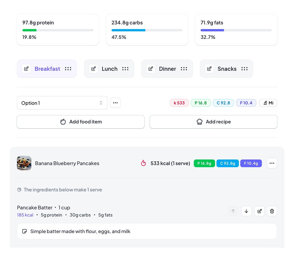
Task: Click the edit icon beside Lunch
Action: [x=94, y=69]
